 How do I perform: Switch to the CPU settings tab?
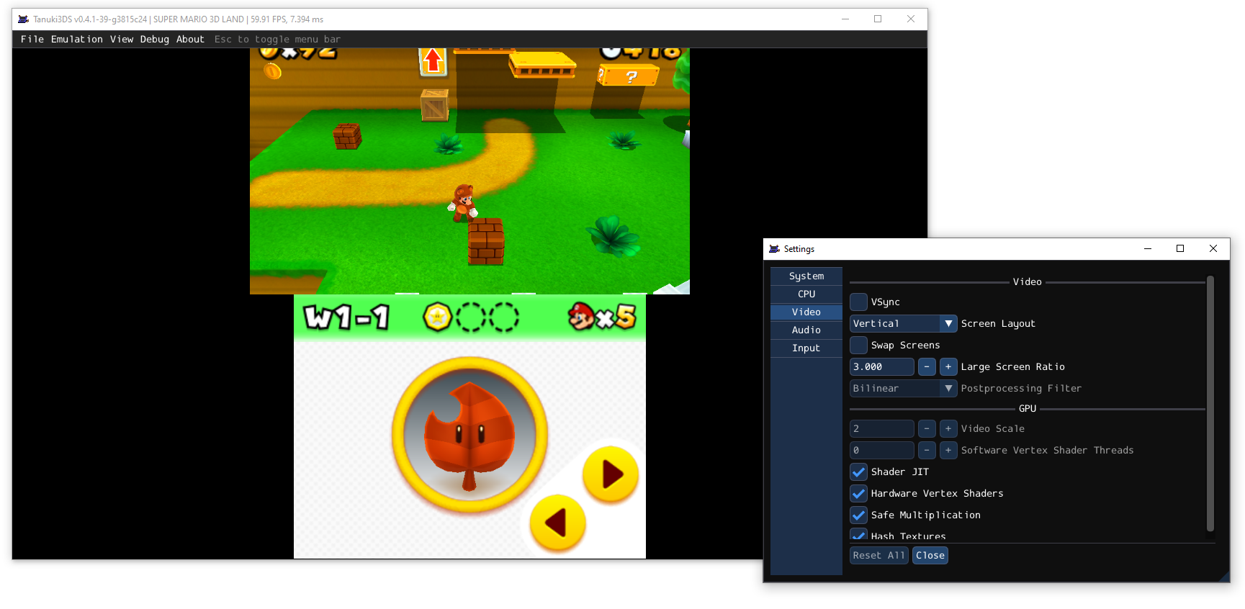806,294
